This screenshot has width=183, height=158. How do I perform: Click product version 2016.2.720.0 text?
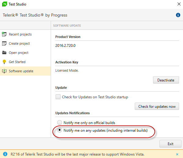(x=65, y=46)
